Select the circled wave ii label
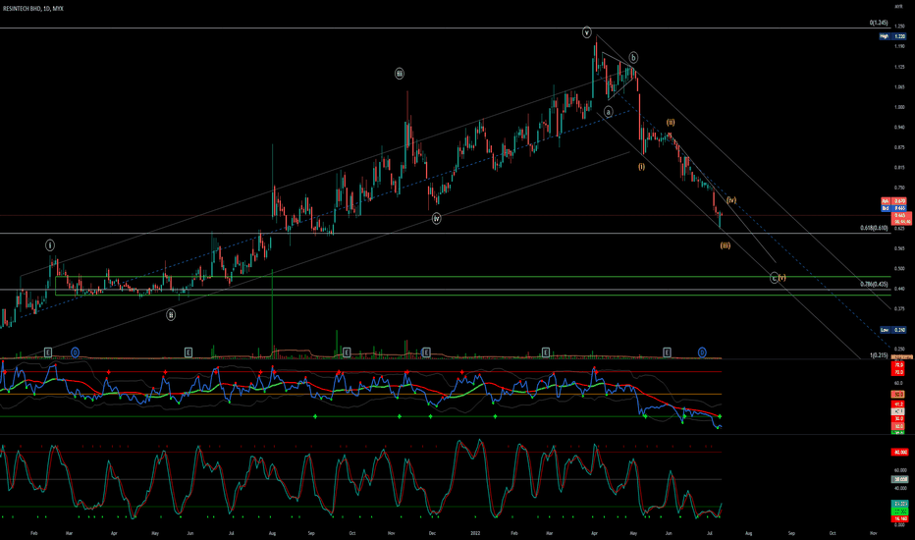This screenshot has width=915, height=540. pyautogui.click(x=171, y=314)
